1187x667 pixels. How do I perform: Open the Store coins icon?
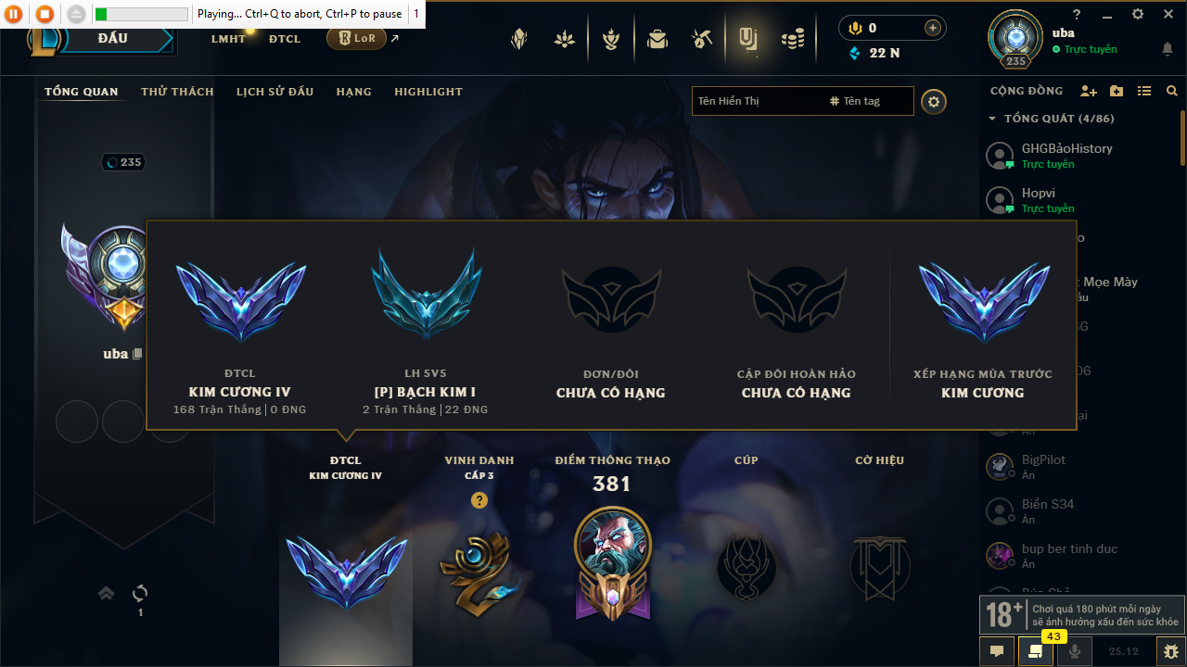pyautogui.click(x=792, y=39)
